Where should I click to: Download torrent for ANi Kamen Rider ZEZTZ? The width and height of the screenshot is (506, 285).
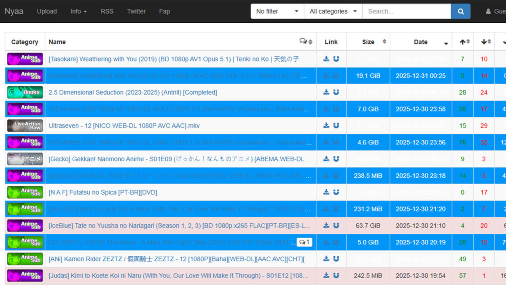(x=326, y=259)
